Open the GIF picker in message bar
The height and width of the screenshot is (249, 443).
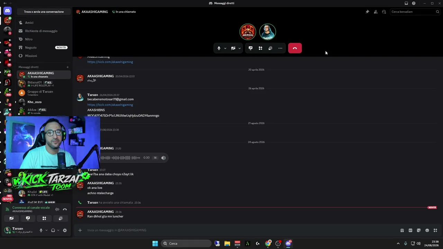coord(410,230)
